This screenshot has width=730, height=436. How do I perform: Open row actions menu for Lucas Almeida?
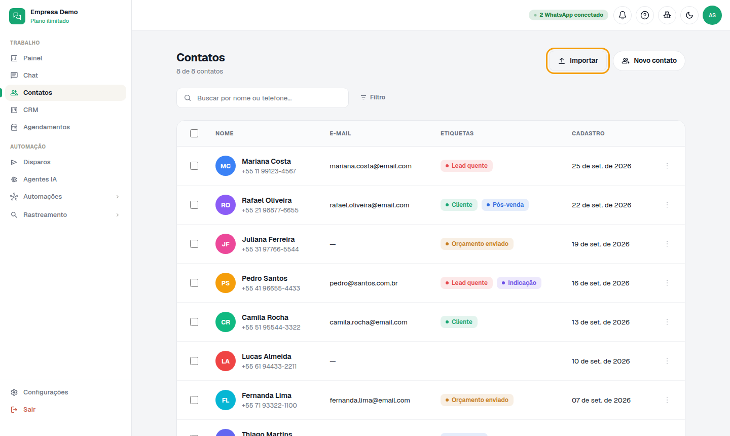667,361
